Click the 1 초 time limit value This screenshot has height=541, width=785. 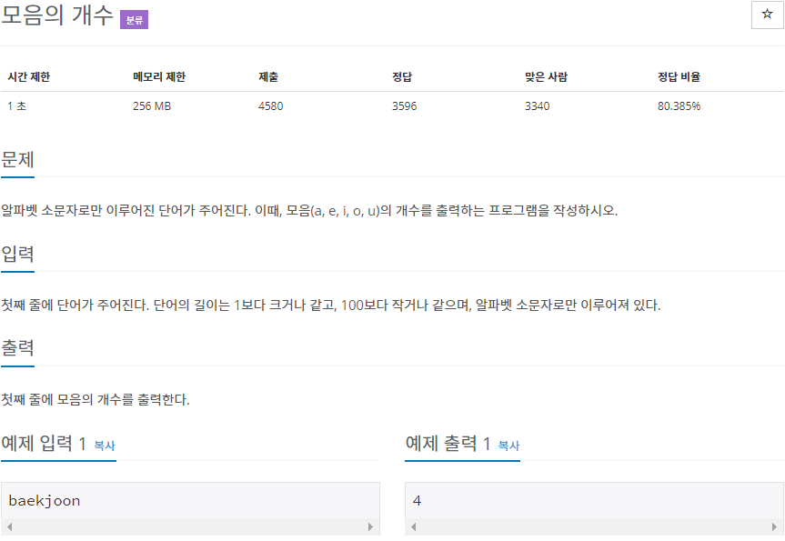coord(17,106)
